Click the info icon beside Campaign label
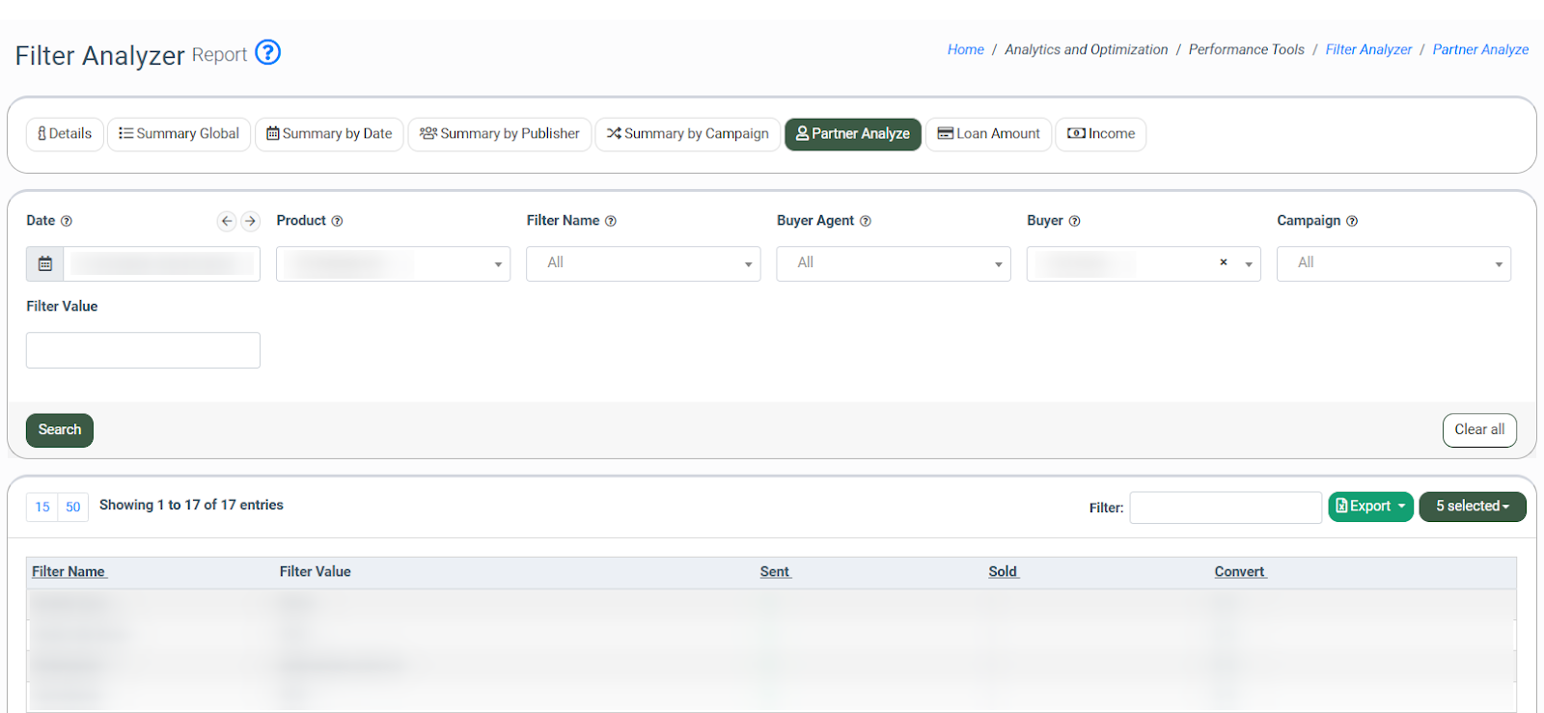Viewport: 1544px width, 713px height. click(1351, 221)
